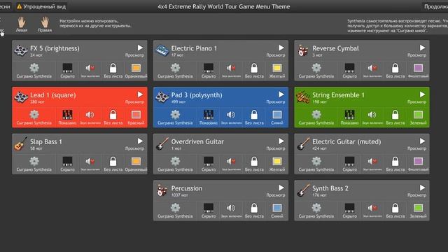Screen dimensions: 448x252
Task: Toggle keyboard visibility for Pad 3 (polysynth)
Action: tap(209, 115)
